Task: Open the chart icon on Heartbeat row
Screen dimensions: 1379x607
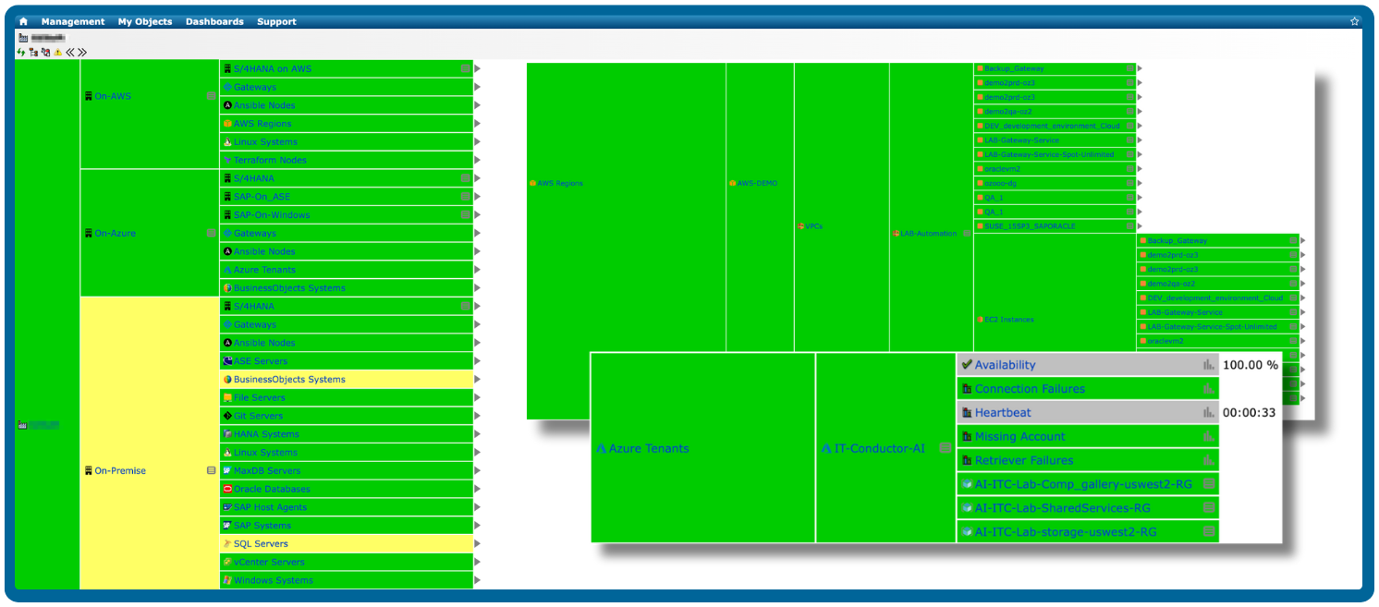Action: pos(1208,413)
